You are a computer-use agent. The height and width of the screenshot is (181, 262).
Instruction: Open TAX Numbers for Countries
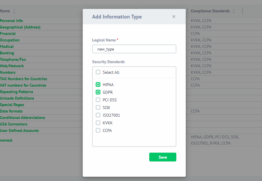(x=24, y=79)
